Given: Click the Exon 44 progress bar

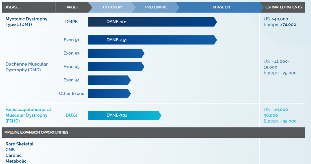Looking at the screenshot, I should coord(109,80).
